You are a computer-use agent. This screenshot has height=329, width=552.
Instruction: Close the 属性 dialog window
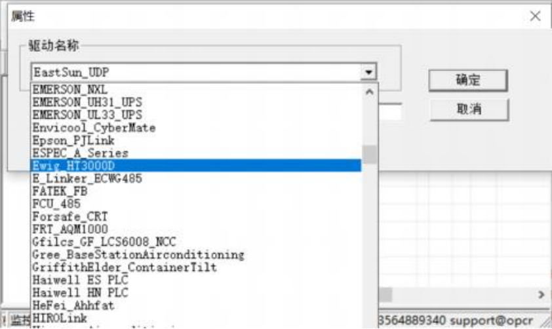tap(535, 16)
